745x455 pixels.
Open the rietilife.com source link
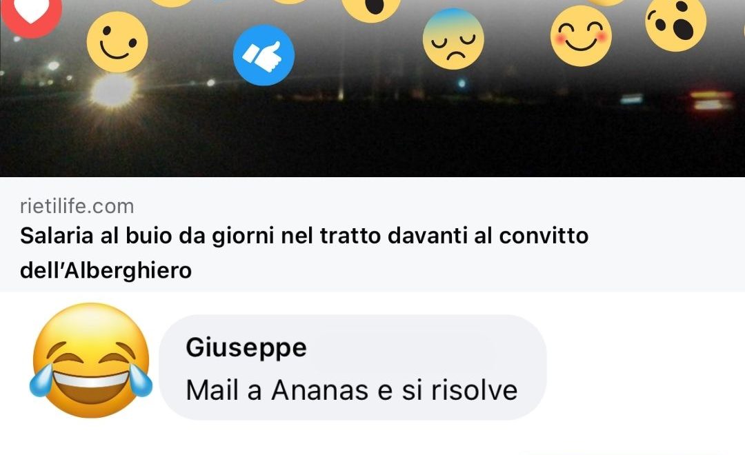(x=77, y=206)
